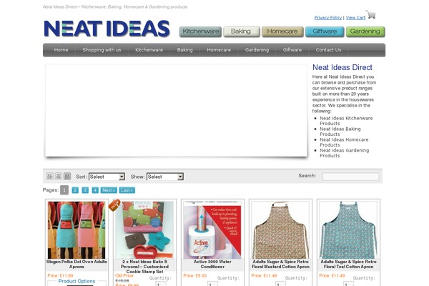
Task: Open Gardening in the grey navigation bar
Action: tap(257, 50)
